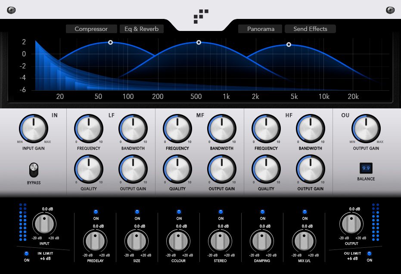Click the Predelay knob in the reverb row
This screenshot has width=401, height=274.
(95, 241)
